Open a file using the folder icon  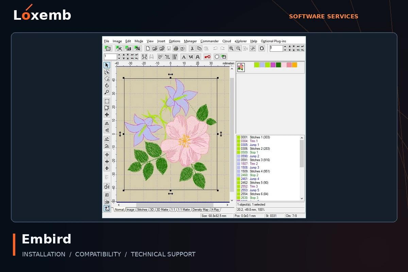(155, 49)
